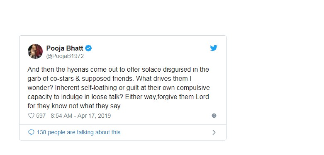
Task: Open Pooja Bhatt's profile avatar
Action: tap(35, 51)
